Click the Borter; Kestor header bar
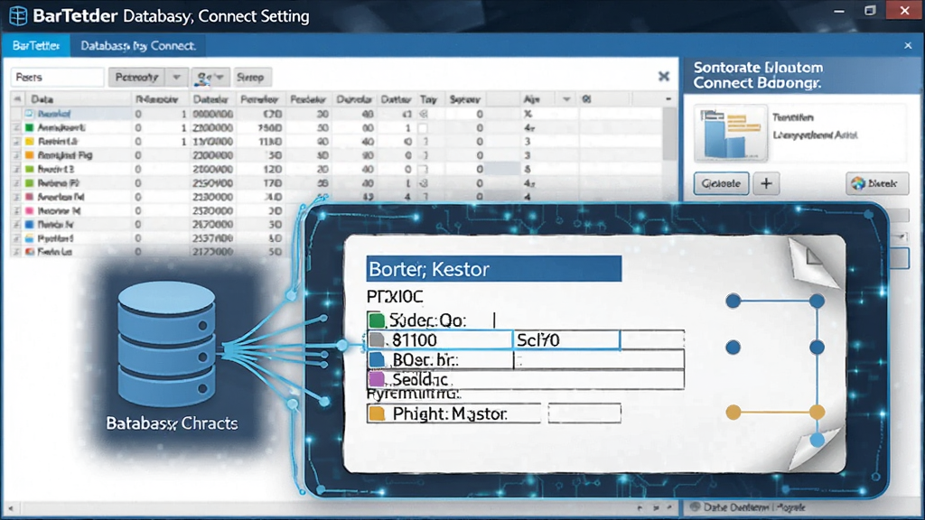Image resolution: width=925 pixels, height=520 pixels. (x=494, y=269)
